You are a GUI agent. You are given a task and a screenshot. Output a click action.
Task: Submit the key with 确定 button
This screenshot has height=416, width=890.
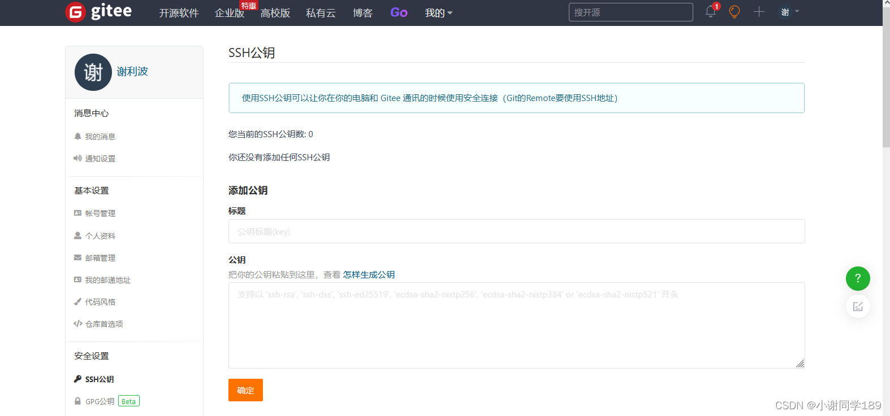pyautogui.click(x=245, y=390)
